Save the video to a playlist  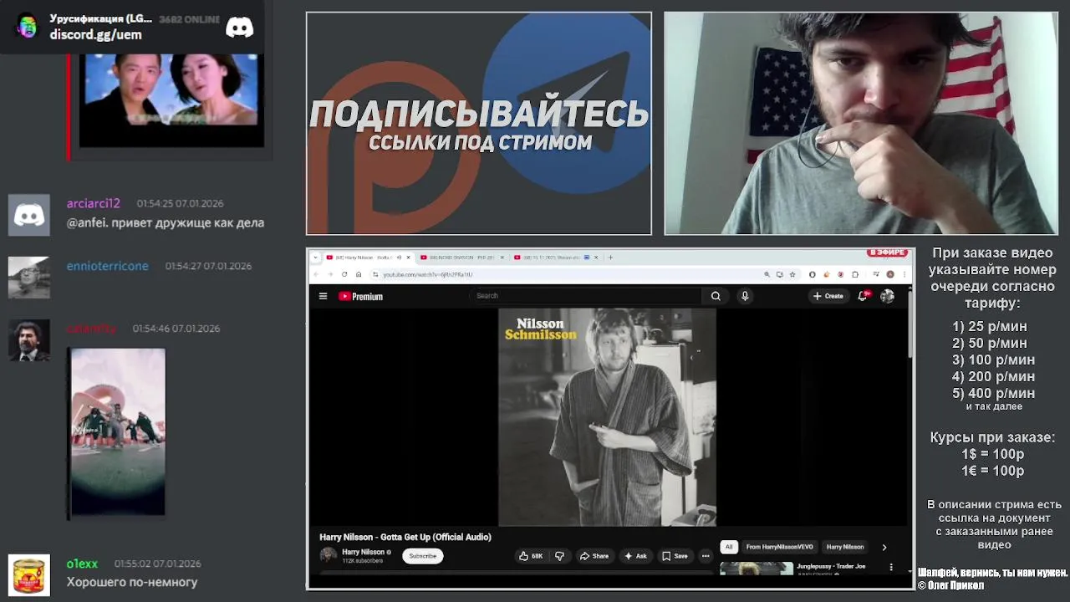[675, 556]
